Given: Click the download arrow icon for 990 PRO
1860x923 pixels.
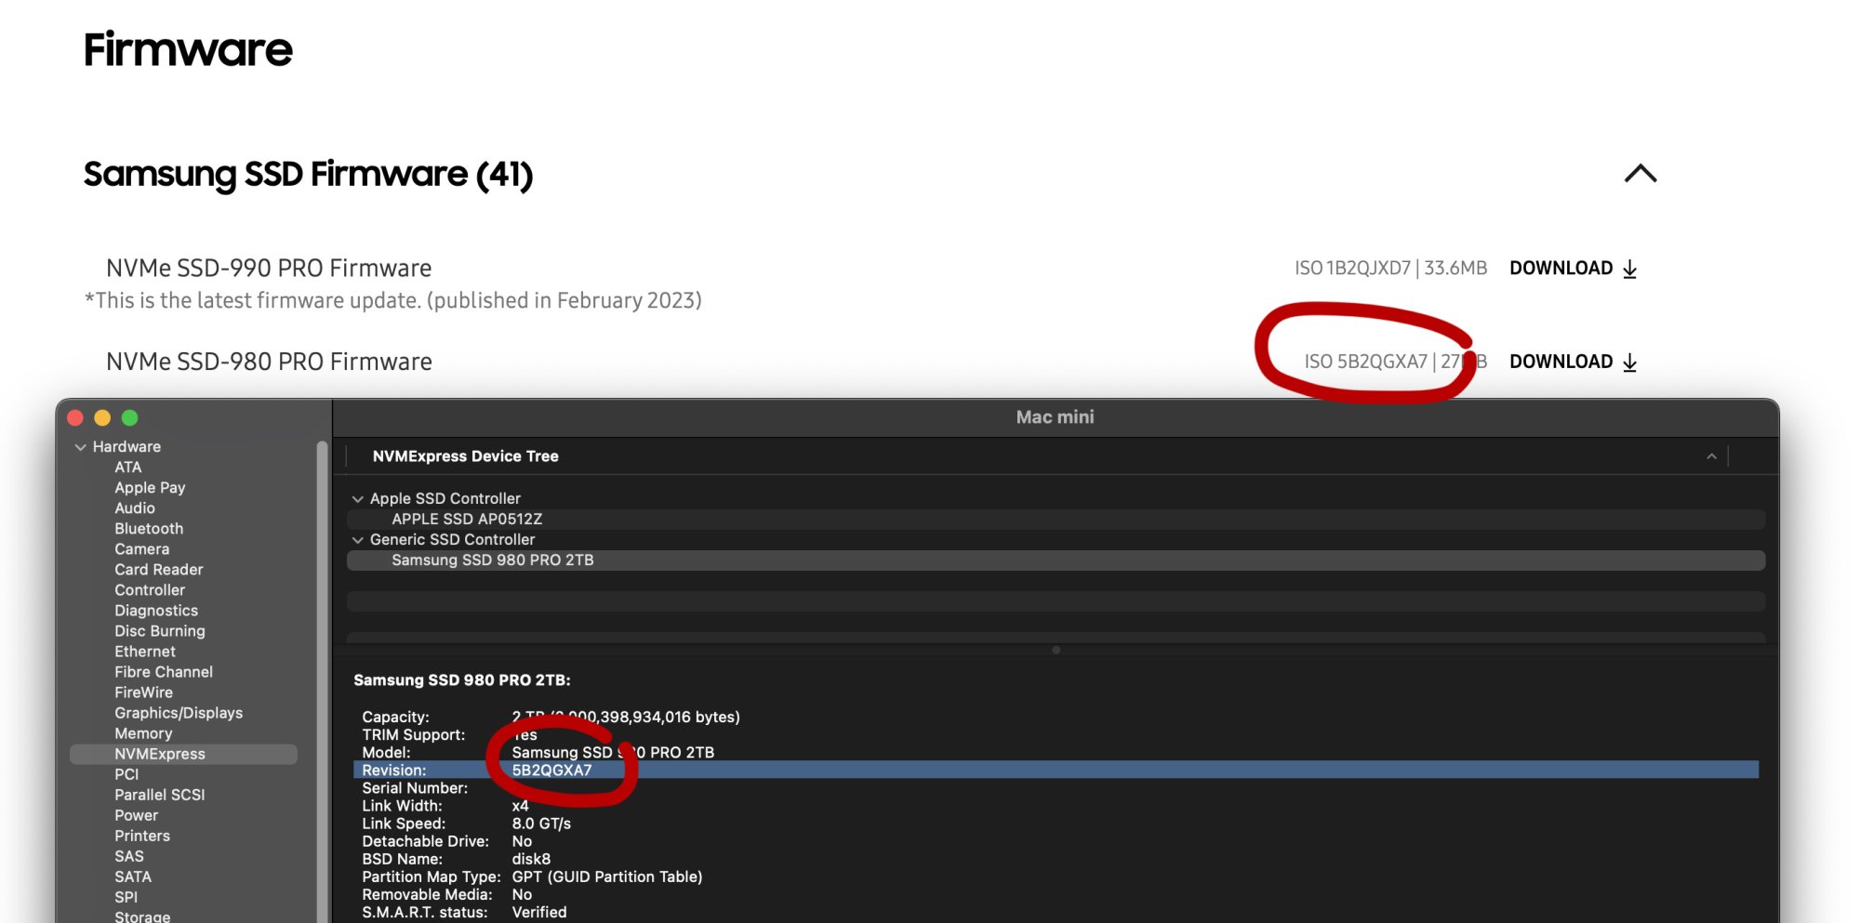Looking at the screenshot, I should click(x=1629, y=269).
